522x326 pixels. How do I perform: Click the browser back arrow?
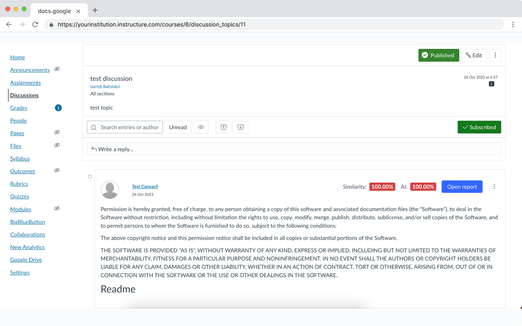[9, 24]
